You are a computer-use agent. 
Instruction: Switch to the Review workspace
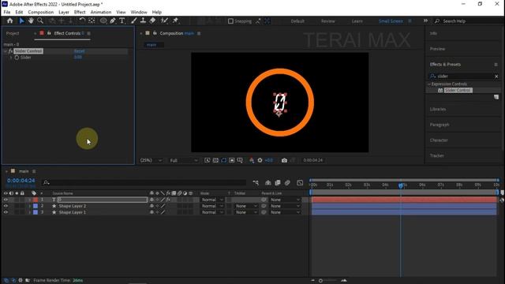click(x=328, y=21)
